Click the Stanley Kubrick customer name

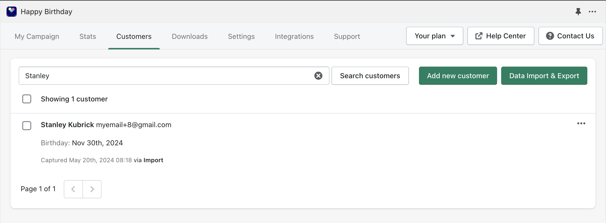click(67, 125)
